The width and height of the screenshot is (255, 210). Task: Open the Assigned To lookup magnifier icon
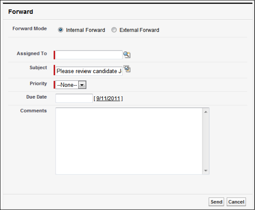tap(127, 55)
